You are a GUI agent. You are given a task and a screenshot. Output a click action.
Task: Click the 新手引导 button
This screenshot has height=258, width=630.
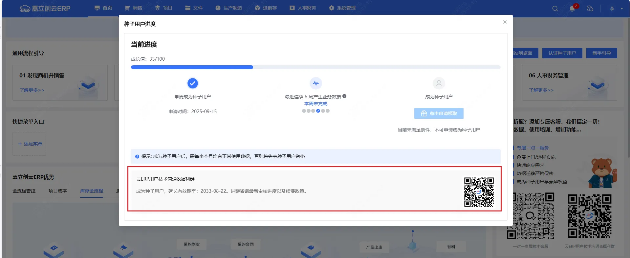click(601, 53)
